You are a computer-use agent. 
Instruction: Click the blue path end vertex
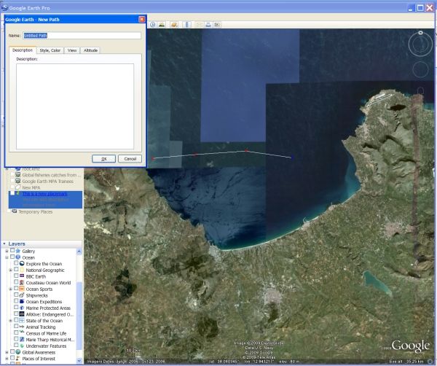(x=292, y=158)
